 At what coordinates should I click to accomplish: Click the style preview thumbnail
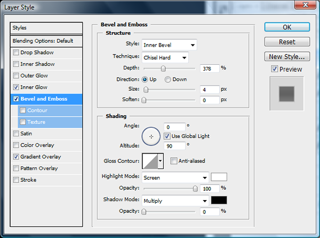click(288, 93)
